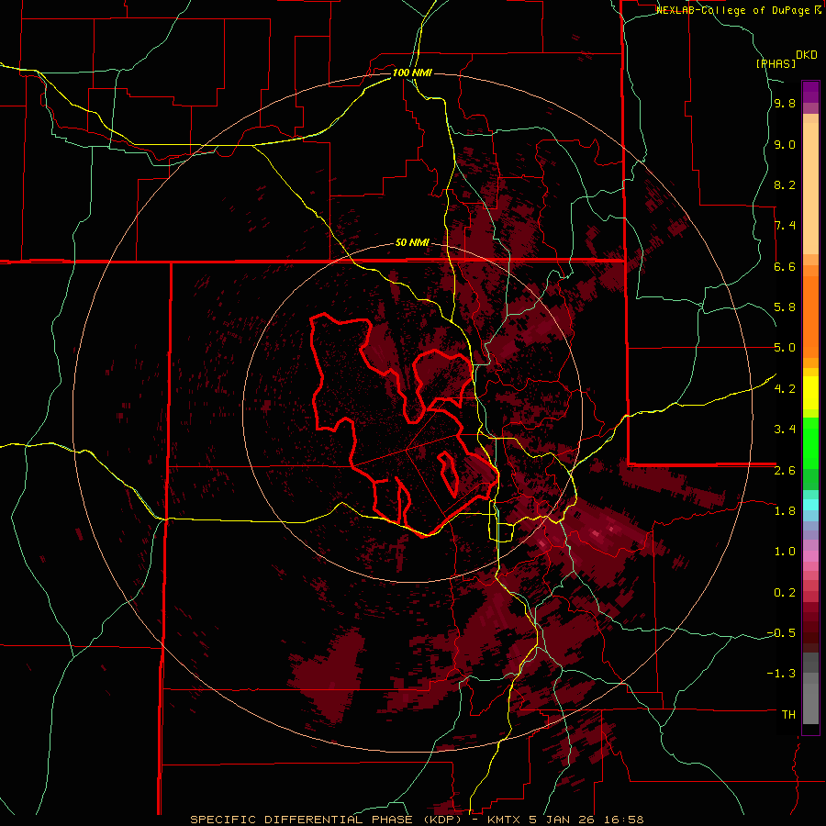
Task: Click the "DKD" product label
Action: tap(807, 55)
